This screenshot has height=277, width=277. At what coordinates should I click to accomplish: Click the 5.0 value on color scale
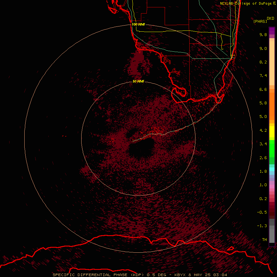point(263,117)
